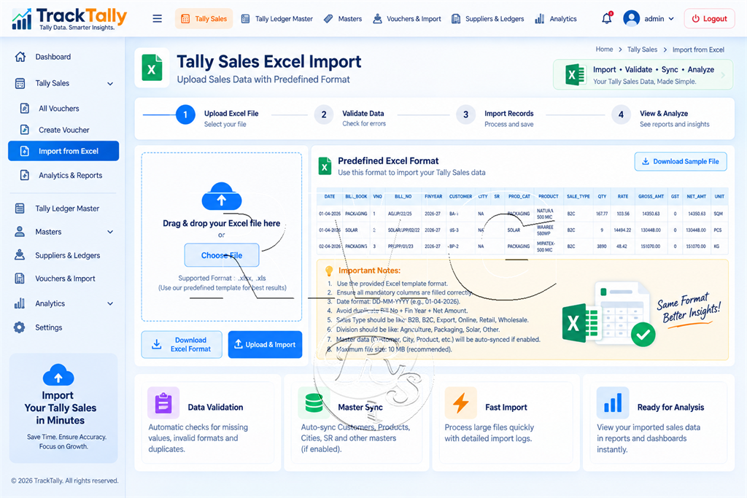Select Import from Excel in sidebar
Screen dimensions: 747x498
coord(63,151)
